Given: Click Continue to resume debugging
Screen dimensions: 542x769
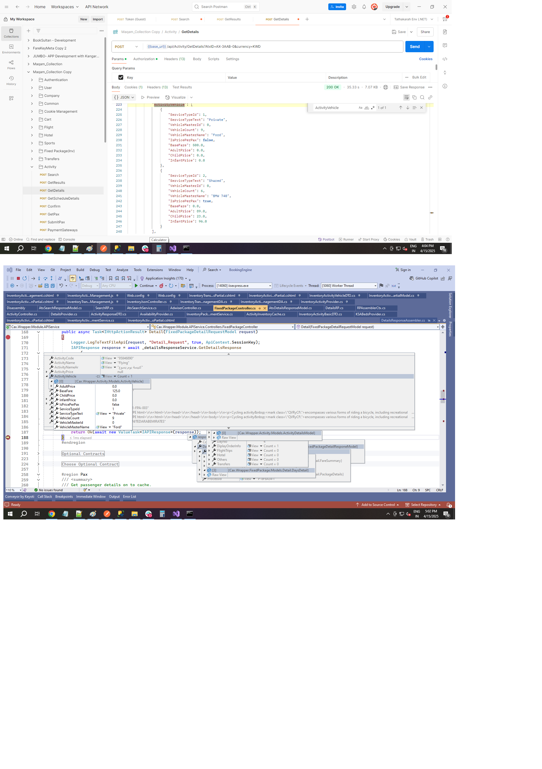Looking at the screenshot, I should (x=144, y=286).
